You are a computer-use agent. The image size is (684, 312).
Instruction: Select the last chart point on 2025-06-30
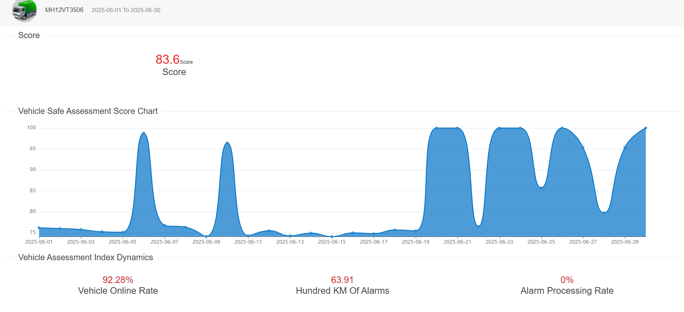coord(646,128)
